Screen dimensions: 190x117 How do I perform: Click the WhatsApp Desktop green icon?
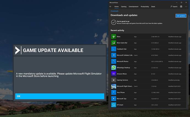click(x=113, y=67)
